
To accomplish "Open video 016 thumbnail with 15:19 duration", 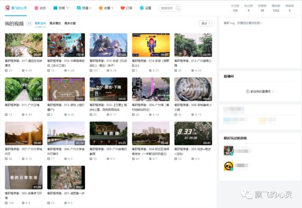I will pos(66,45).
